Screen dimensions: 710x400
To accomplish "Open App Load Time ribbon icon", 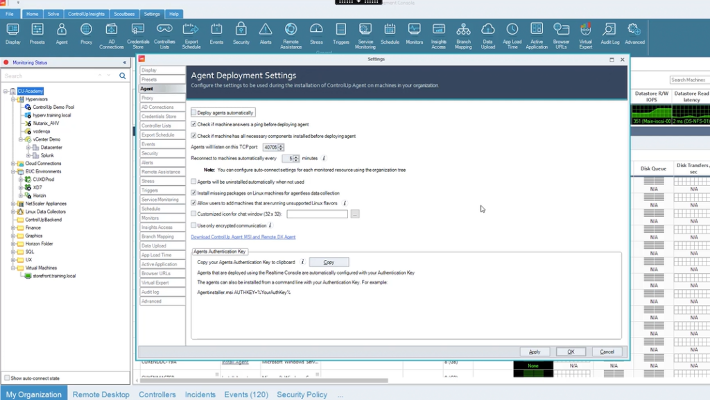I will click(512, 36).
